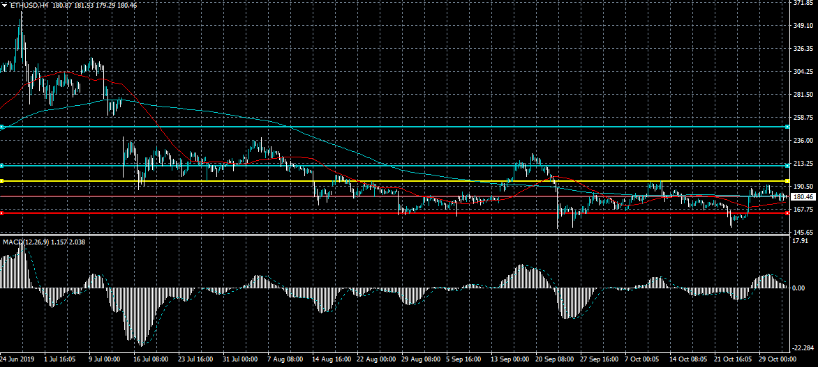
Task: Click the 5 Sep 16:00 time label
Action: (x=463, y=360)
